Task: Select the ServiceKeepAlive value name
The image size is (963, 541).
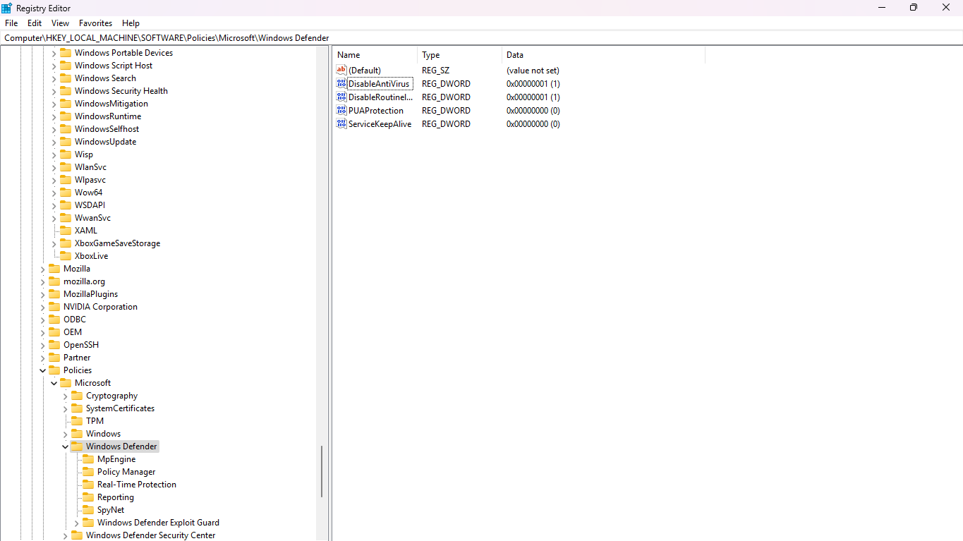Action: click(x=380, y=123)
